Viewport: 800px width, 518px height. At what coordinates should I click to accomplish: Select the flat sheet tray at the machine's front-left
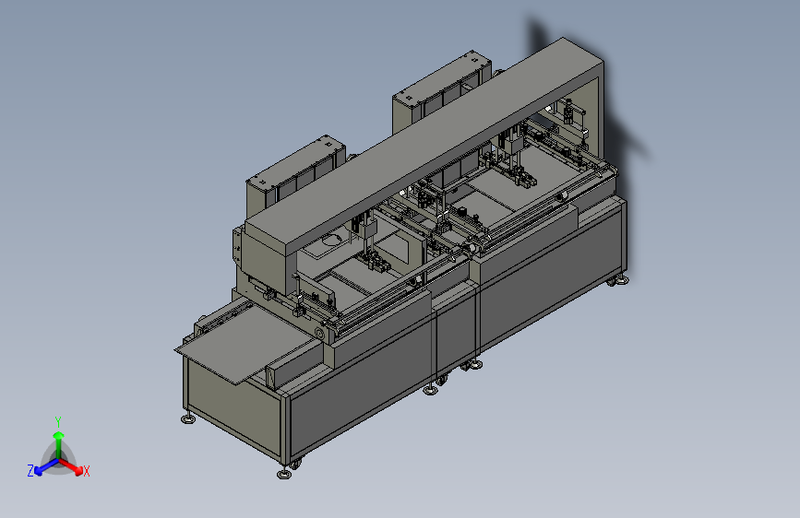tap(245, 345)
